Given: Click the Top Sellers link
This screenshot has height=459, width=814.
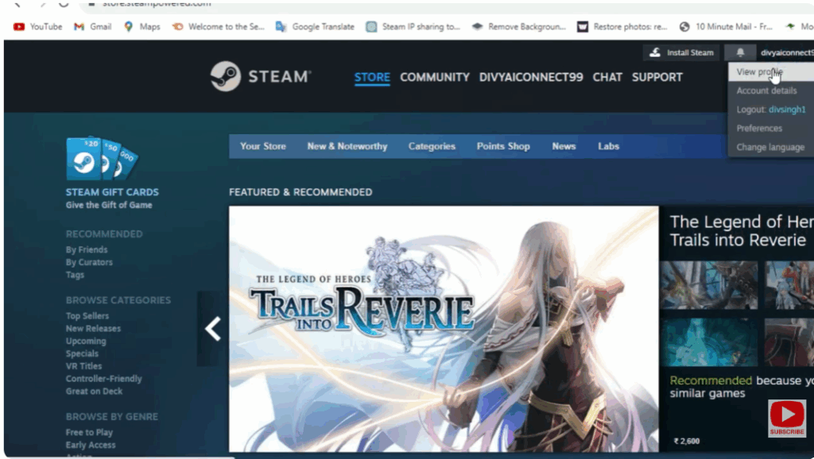Looking at the screenshot, I should click(87, 316).
